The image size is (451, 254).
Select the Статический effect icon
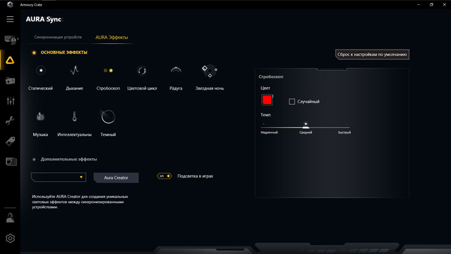41,70
